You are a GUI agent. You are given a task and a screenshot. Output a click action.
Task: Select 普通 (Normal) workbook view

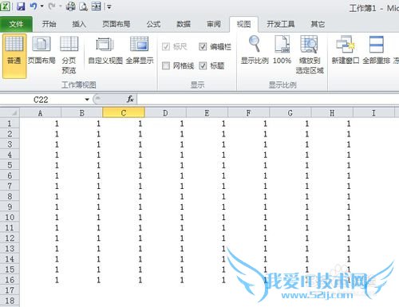point(14,56)
